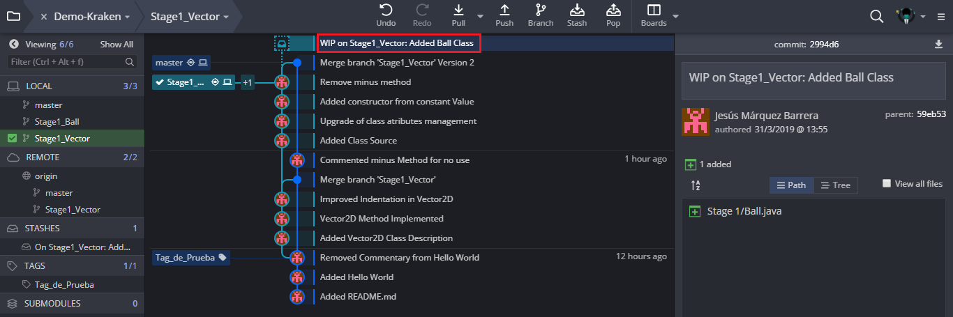Open the Pull options dropdown arrow

(480, 16)
